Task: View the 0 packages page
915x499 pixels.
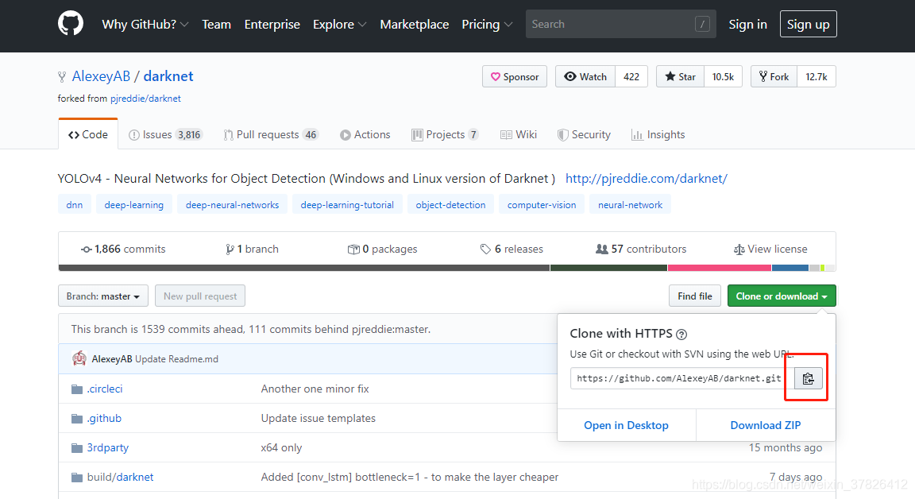Action: [382, 249]
